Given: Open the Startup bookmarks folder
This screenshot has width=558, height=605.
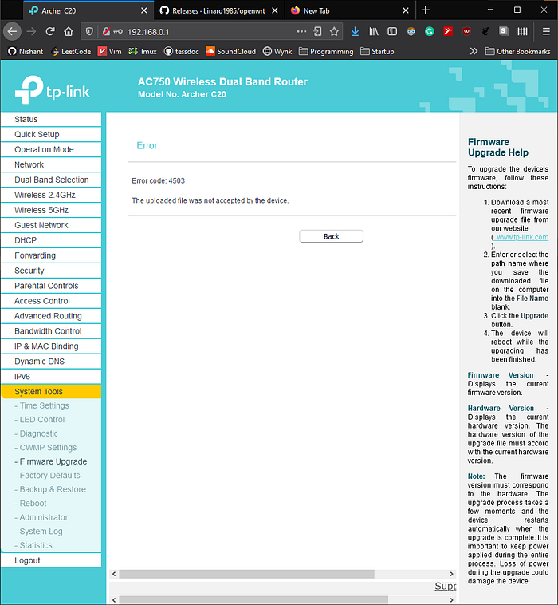Looking at the screenshot, I should click(377, 51).
